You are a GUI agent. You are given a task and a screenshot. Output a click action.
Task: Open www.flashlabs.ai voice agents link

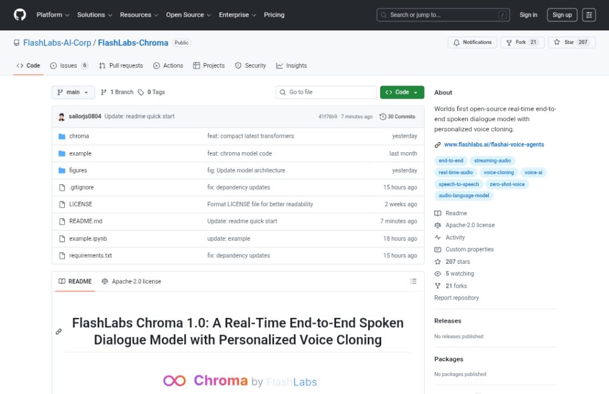(x=494, y=144)
